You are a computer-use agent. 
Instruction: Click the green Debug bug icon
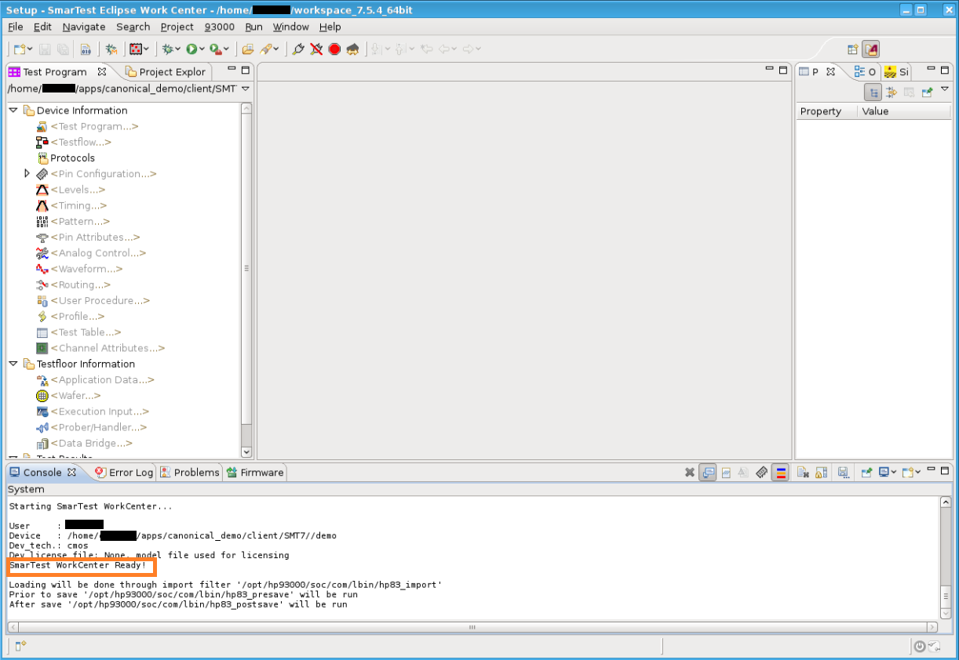pos(167,49)
